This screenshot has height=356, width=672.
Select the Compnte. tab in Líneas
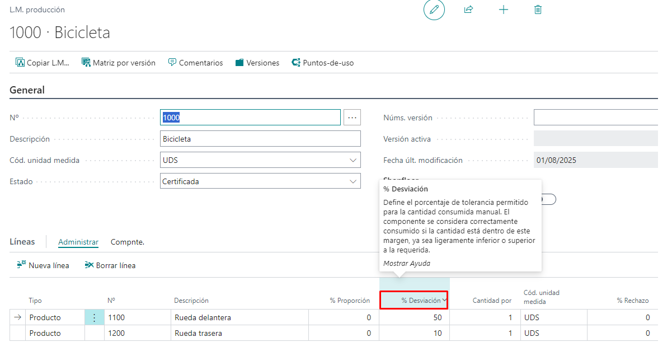tap(128, 242)
